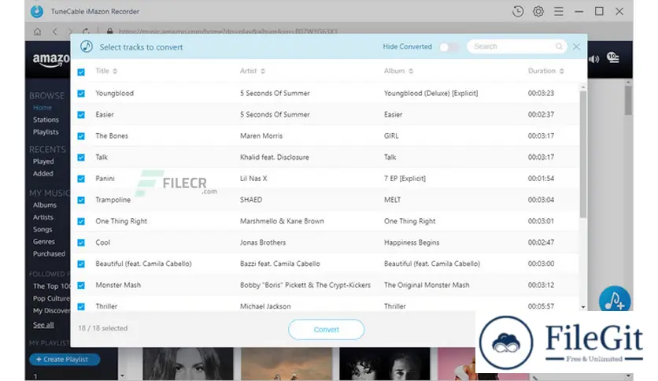
Task: Click the volume speaker icon
Action: [x=593, y=59]
